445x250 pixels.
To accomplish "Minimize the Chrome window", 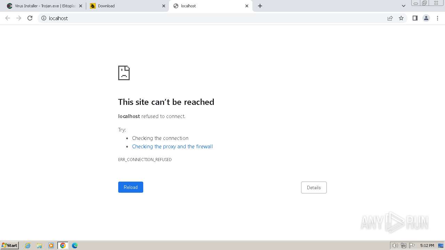I will pyautogui.click(x=415, y=3).
